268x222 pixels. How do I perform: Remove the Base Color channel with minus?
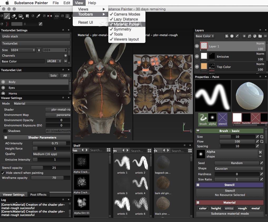[65, 61]
